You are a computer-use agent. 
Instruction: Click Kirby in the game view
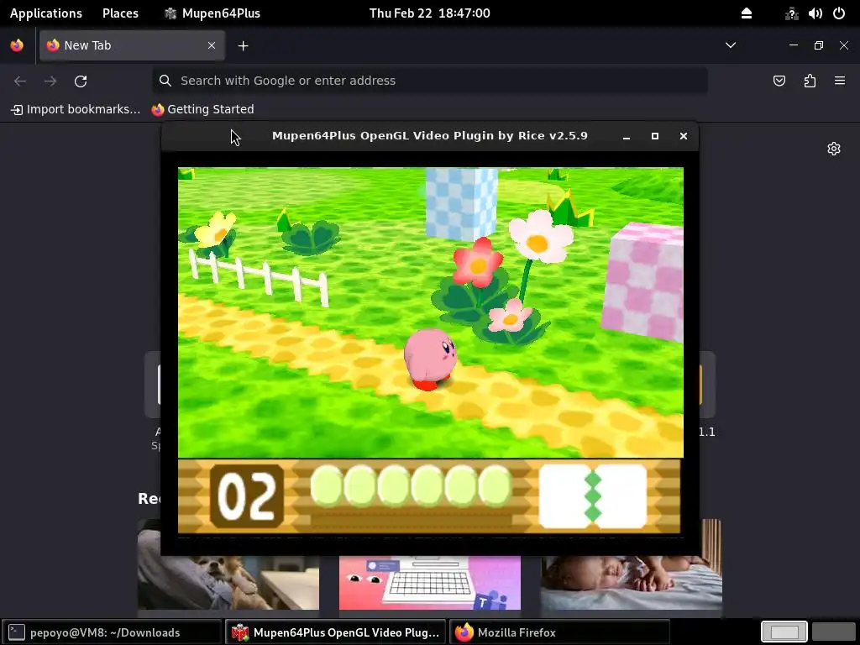click(430, 359)
